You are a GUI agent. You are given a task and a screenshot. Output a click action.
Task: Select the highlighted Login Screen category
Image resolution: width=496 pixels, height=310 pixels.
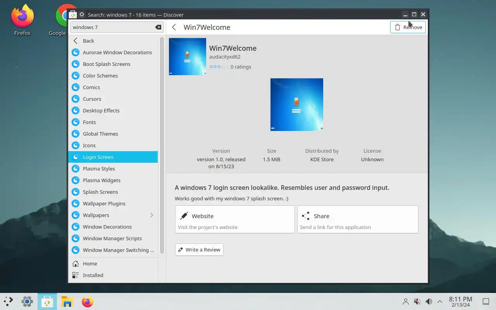(113, 157)
